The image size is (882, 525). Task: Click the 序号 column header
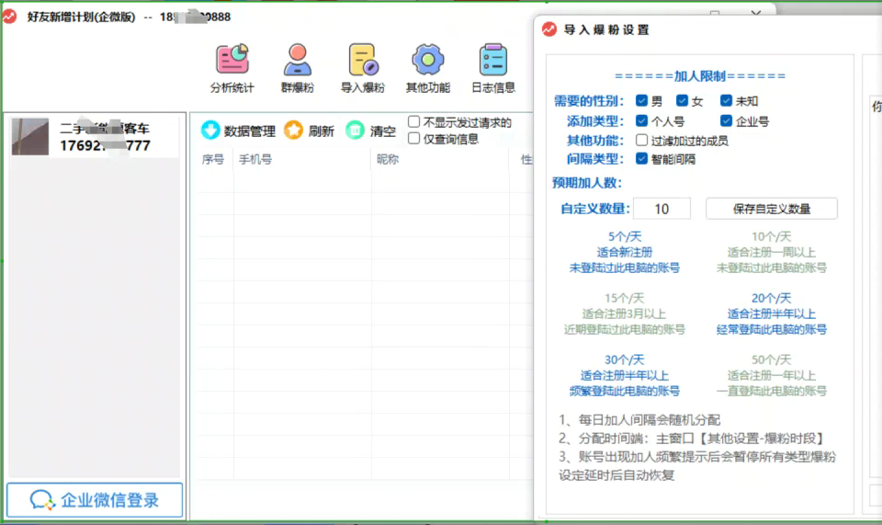213,159
